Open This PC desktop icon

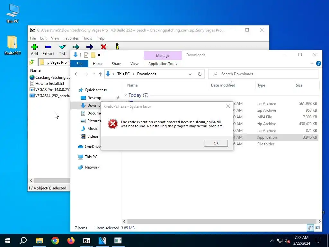click(x=13, y=13)
